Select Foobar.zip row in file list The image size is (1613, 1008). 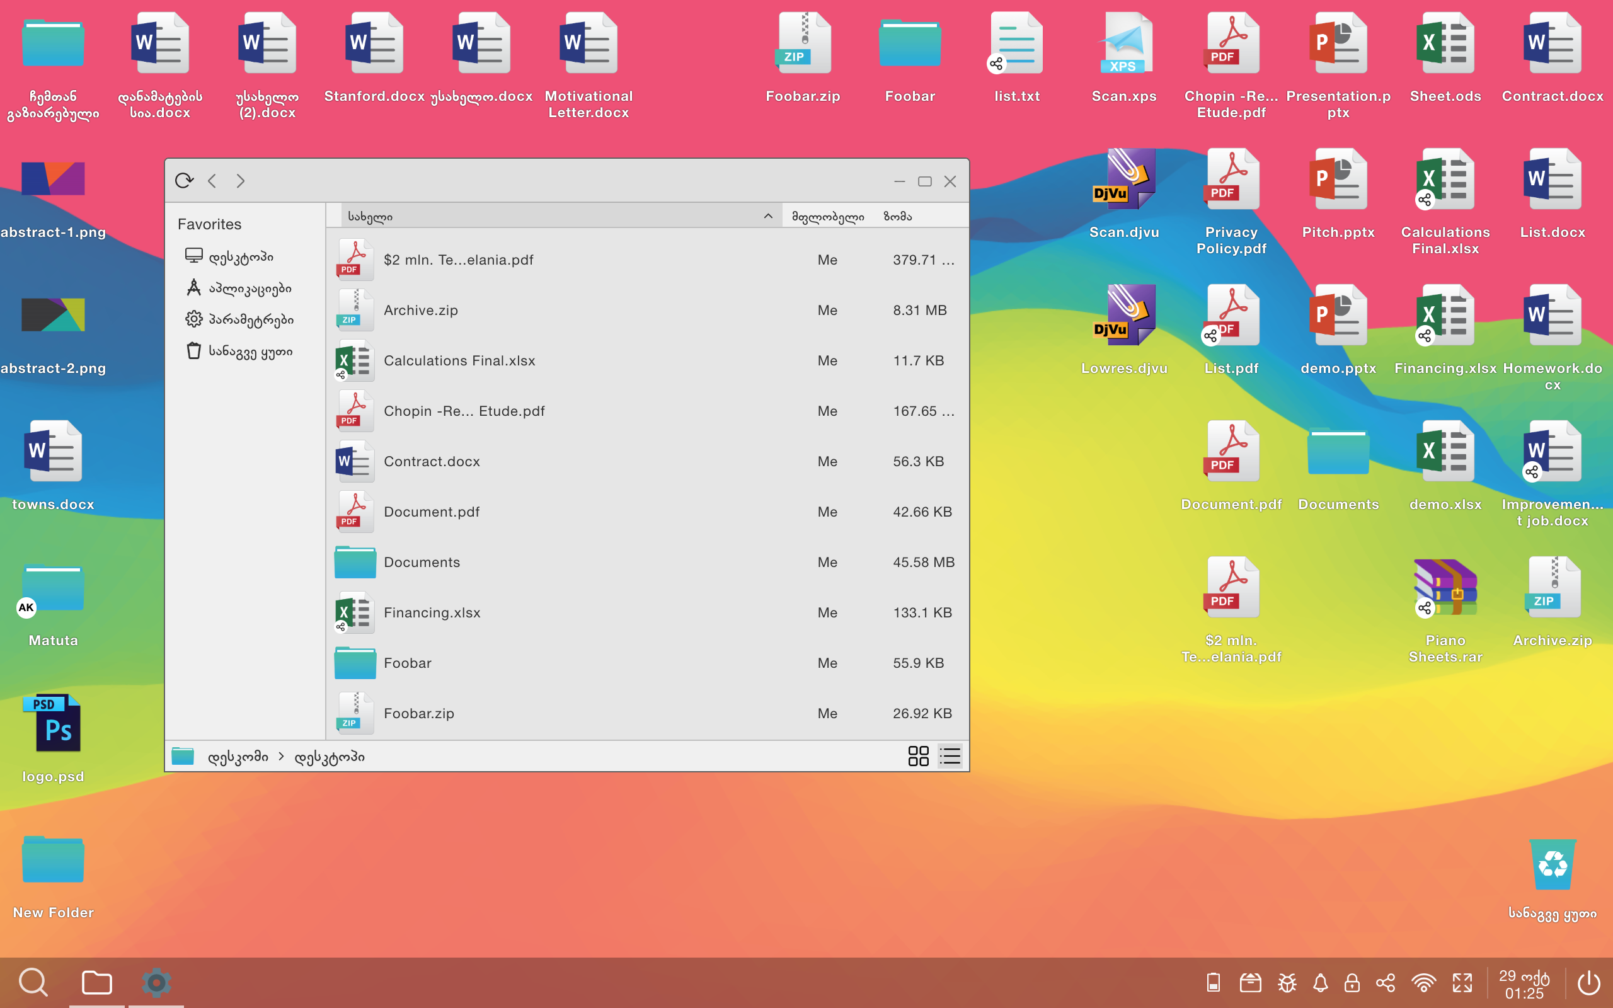(647, 713)
